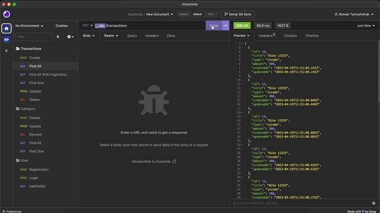Collapse the JSON object at line 10
This screenshot has height=213, width=380.
coord(242,80)
